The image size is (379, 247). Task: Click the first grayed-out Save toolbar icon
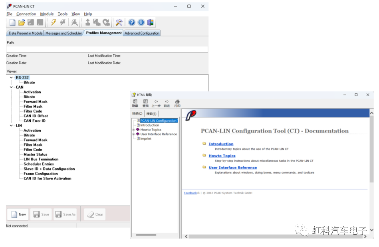coord(31,22)
